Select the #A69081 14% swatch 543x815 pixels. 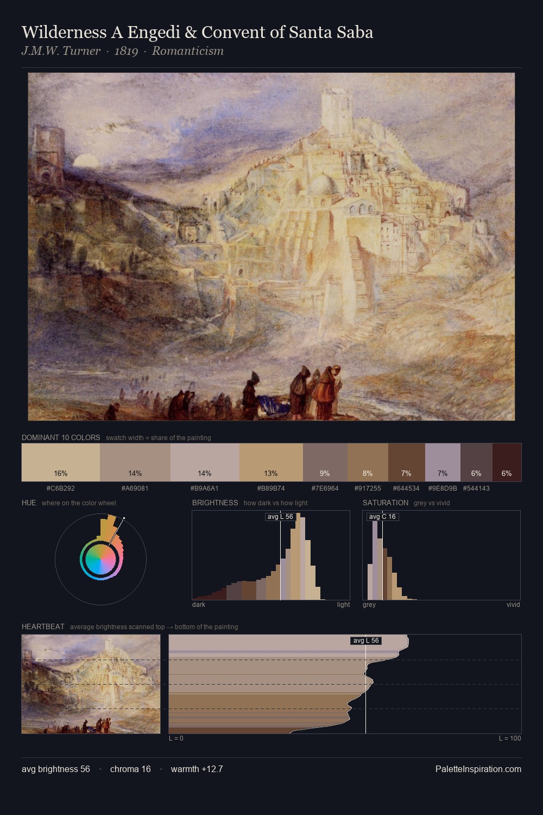pyautogui.click(x=135, y=462)
